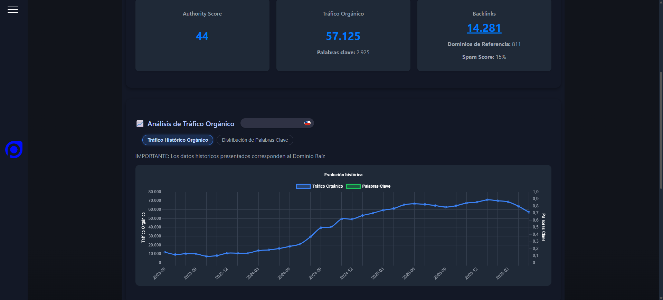Open the 14.281 backlinks link
The width and height of the screenshot is (663, 300).
click(x=484, y=28)
